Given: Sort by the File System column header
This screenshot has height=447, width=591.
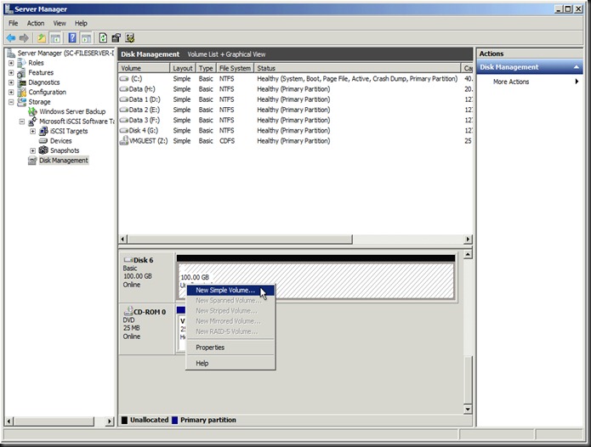Looking at the screenshot, I should pyautogui.click(x=235, y=68).
